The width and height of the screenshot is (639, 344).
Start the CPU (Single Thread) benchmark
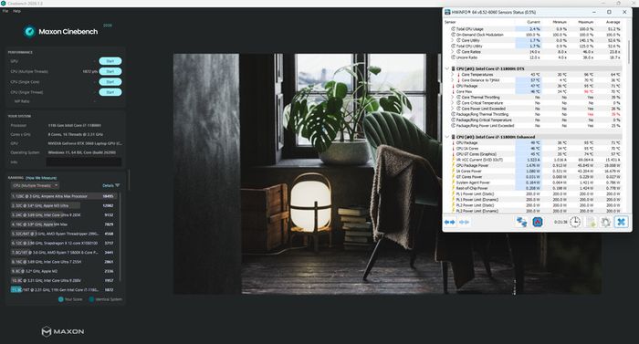tap(110, 92)
